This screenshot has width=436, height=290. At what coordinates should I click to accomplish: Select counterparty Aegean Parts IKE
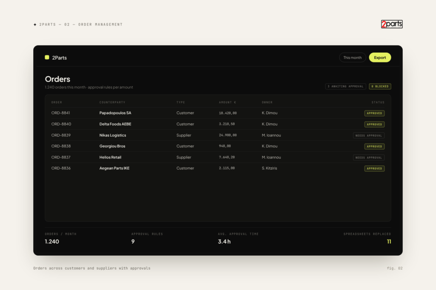(x=114, y=168)
